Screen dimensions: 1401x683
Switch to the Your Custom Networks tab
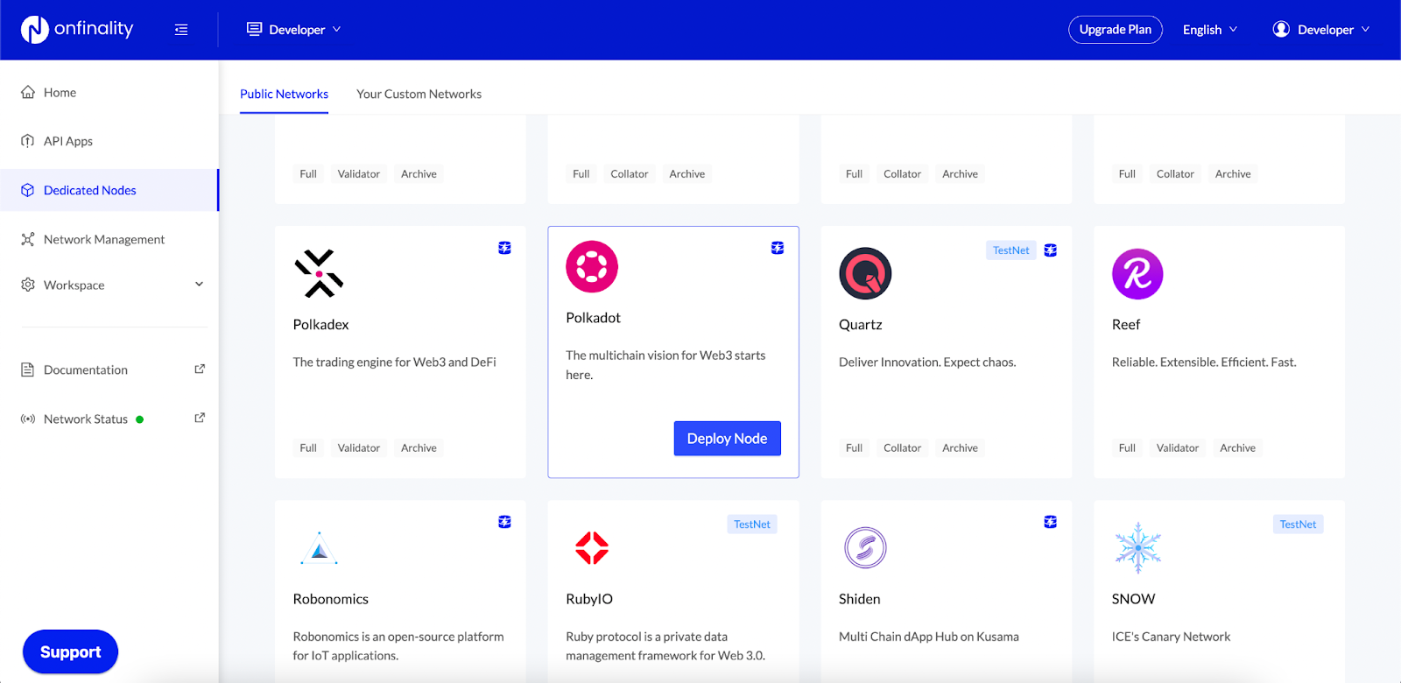419,94
